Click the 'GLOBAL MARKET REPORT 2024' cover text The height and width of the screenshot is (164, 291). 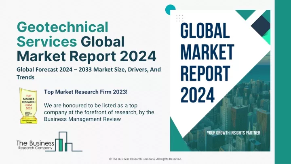coord(207,63)
